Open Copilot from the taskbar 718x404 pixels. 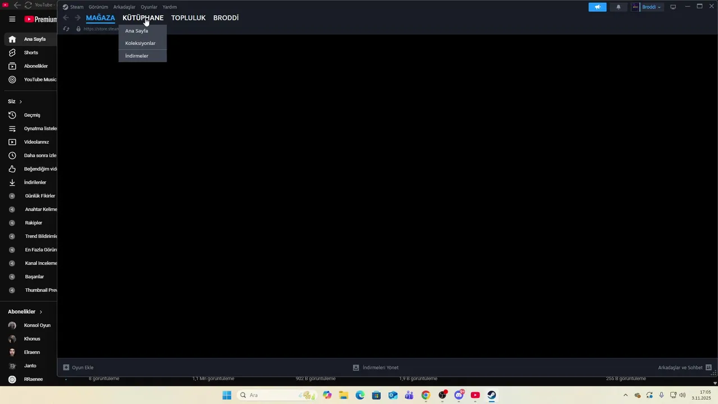click(327, 395)
